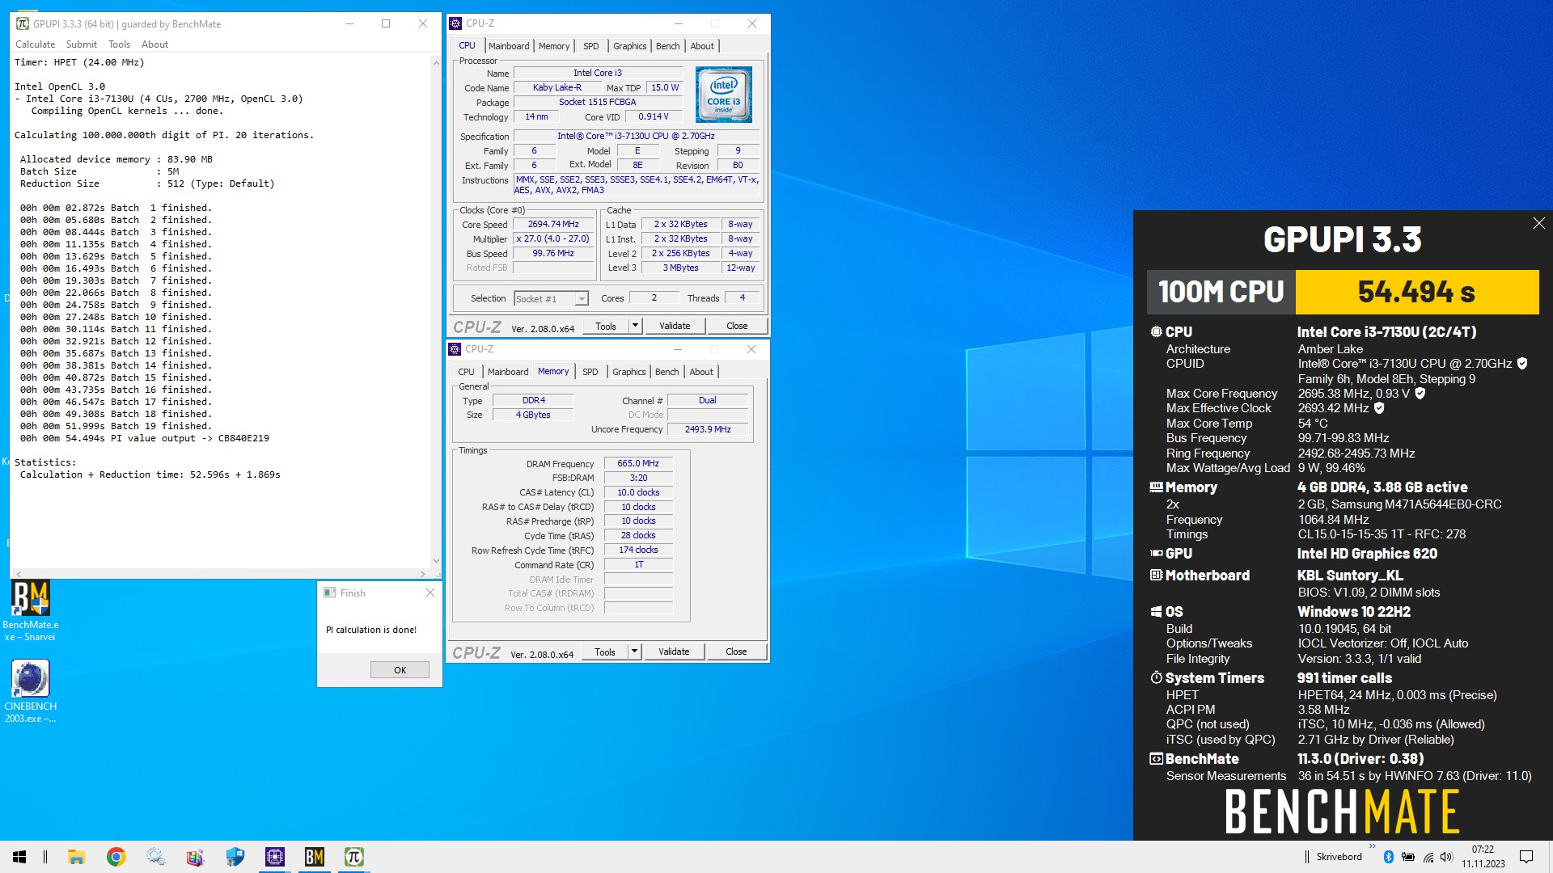Open the WinRAR icon in the taskbar
The height and width of the screenshot is (873, 1553).
pos(195,857)
